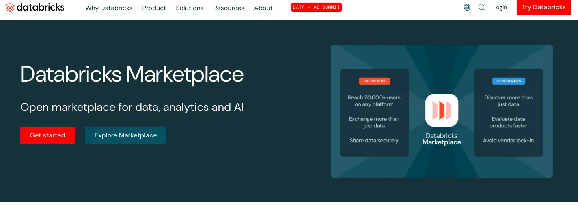Open the About menu
This screenshot has width=578, height=205.
click(x=263, y=8)
